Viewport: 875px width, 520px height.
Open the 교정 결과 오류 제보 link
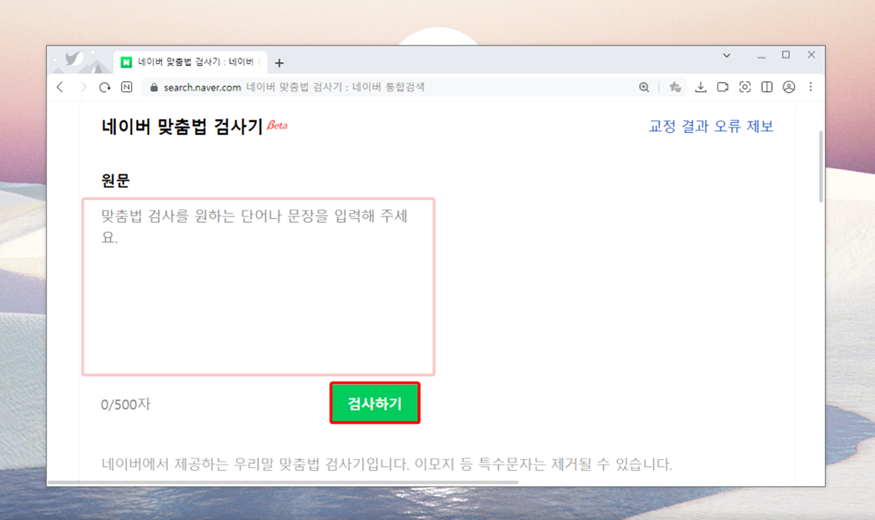point(711,126)
